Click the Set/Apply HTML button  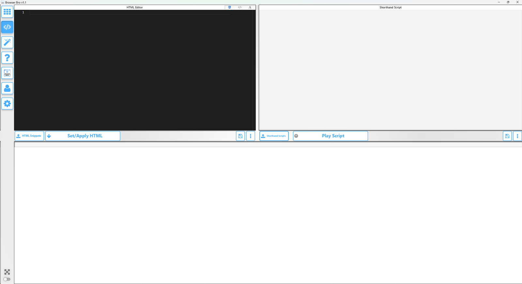[83, 136]
